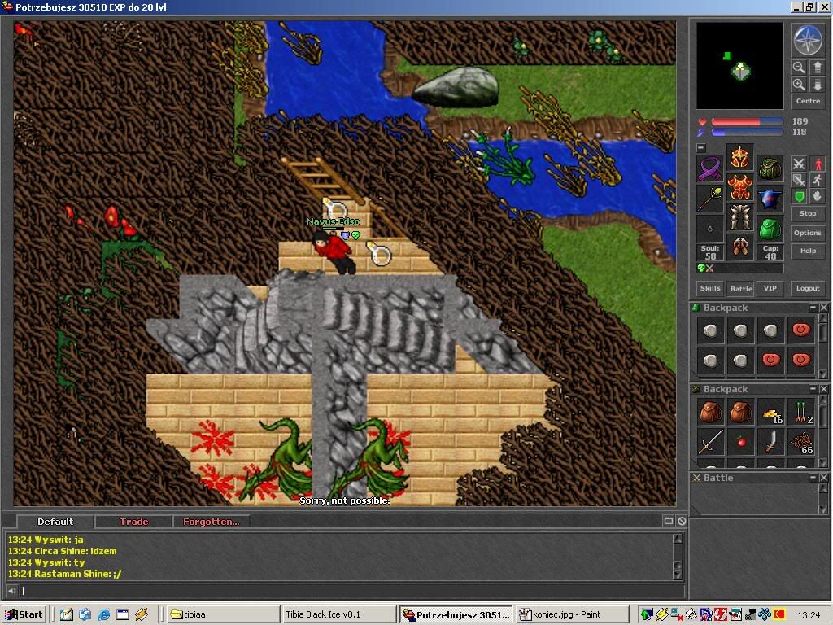Open the Options dialog
Viewport: 833px width, 625px height.
pyautogui.click(x=808, y=233)
